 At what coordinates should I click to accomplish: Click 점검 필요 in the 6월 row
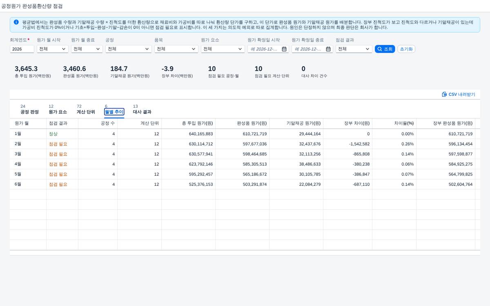(x=58, y=184)
